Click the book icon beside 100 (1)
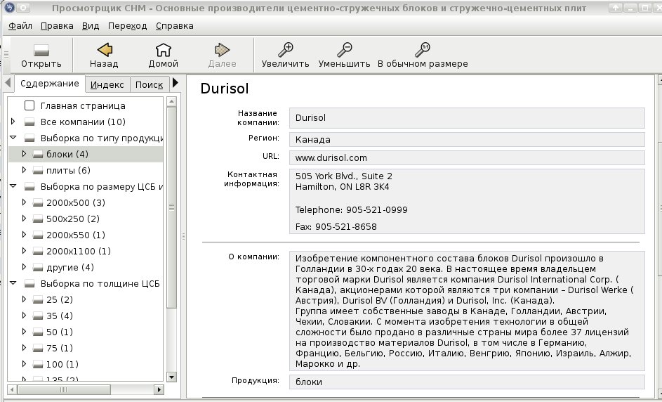 (x=38, y=364)
